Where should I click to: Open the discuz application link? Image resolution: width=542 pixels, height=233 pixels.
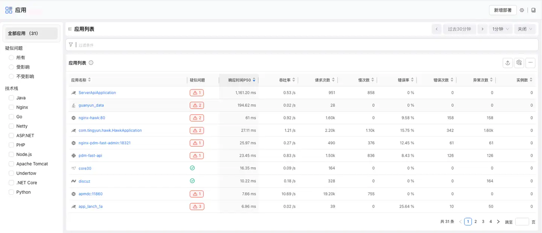click(x=84, y=181)
